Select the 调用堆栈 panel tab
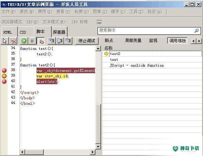Image resolution: width=203 pixels, height=156 pixels. pyautogui.click(x=177, y=41)
